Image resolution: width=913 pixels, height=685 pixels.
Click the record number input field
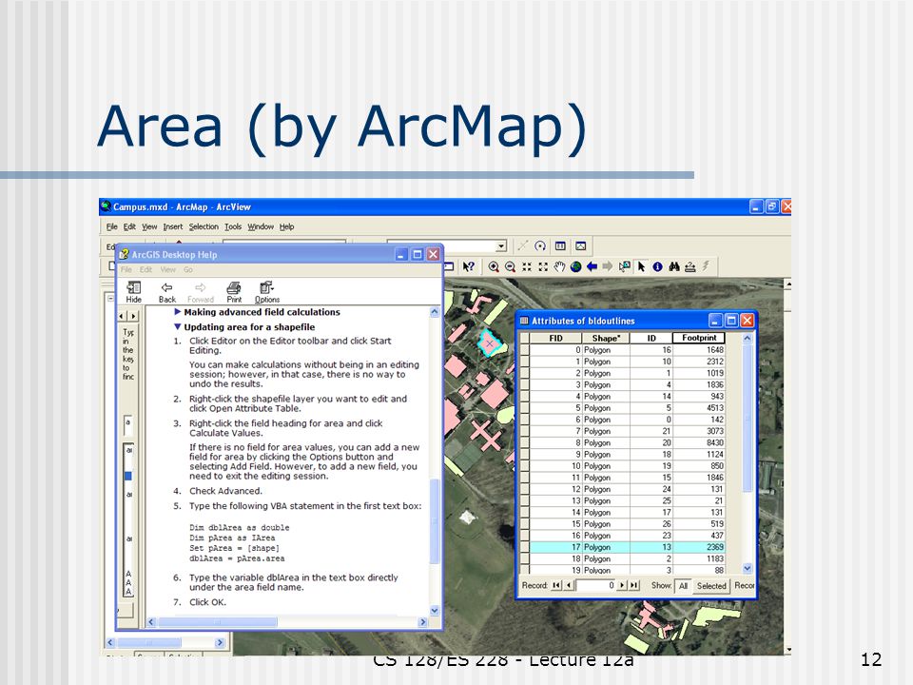[595, 585]
